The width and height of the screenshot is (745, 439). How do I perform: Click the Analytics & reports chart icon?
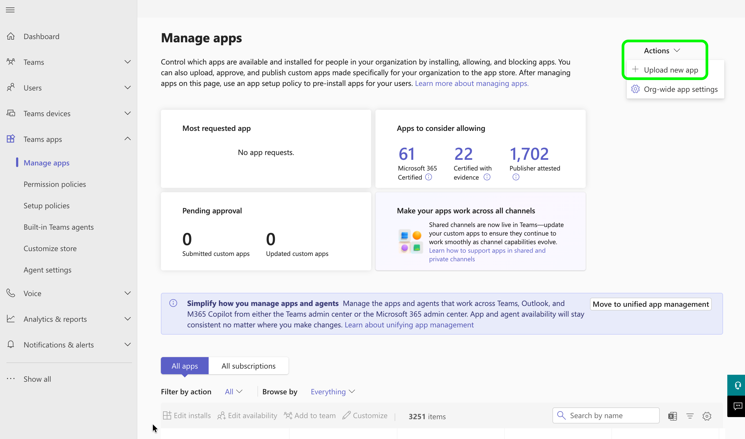click(11, 319)
